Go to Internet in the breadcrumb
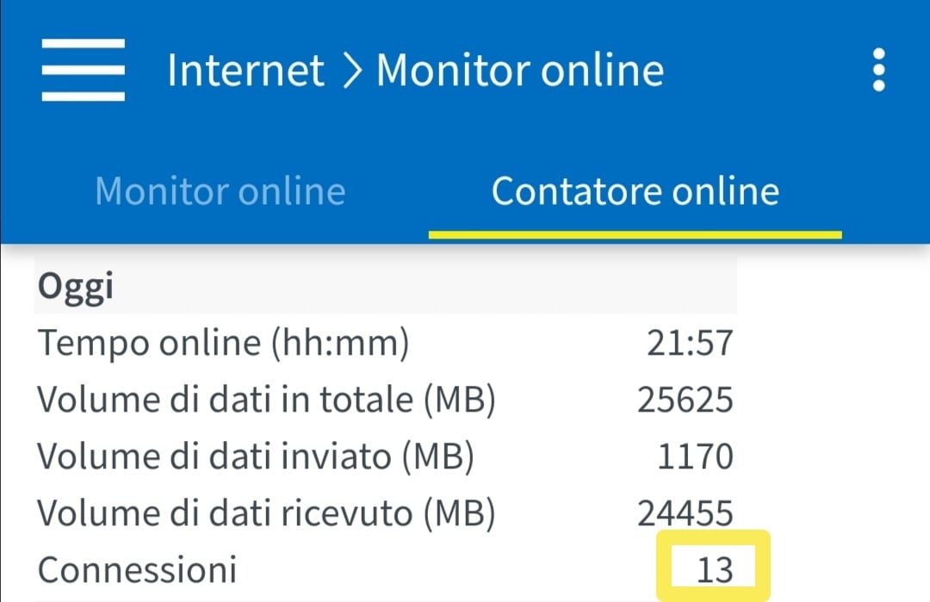 click(x=245, y=71)
